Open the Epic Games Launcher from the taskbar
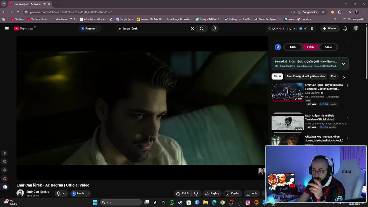This screenshot has width=368, height=207. click(164, 202)
